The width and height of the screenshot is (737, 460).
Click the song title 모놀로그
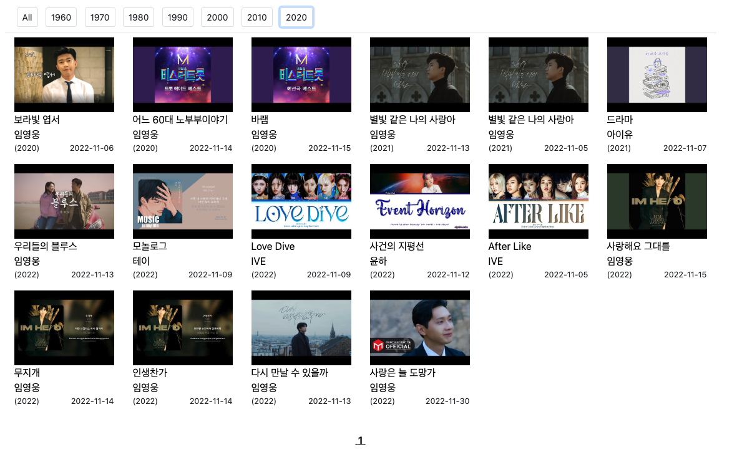pos(150,246)
